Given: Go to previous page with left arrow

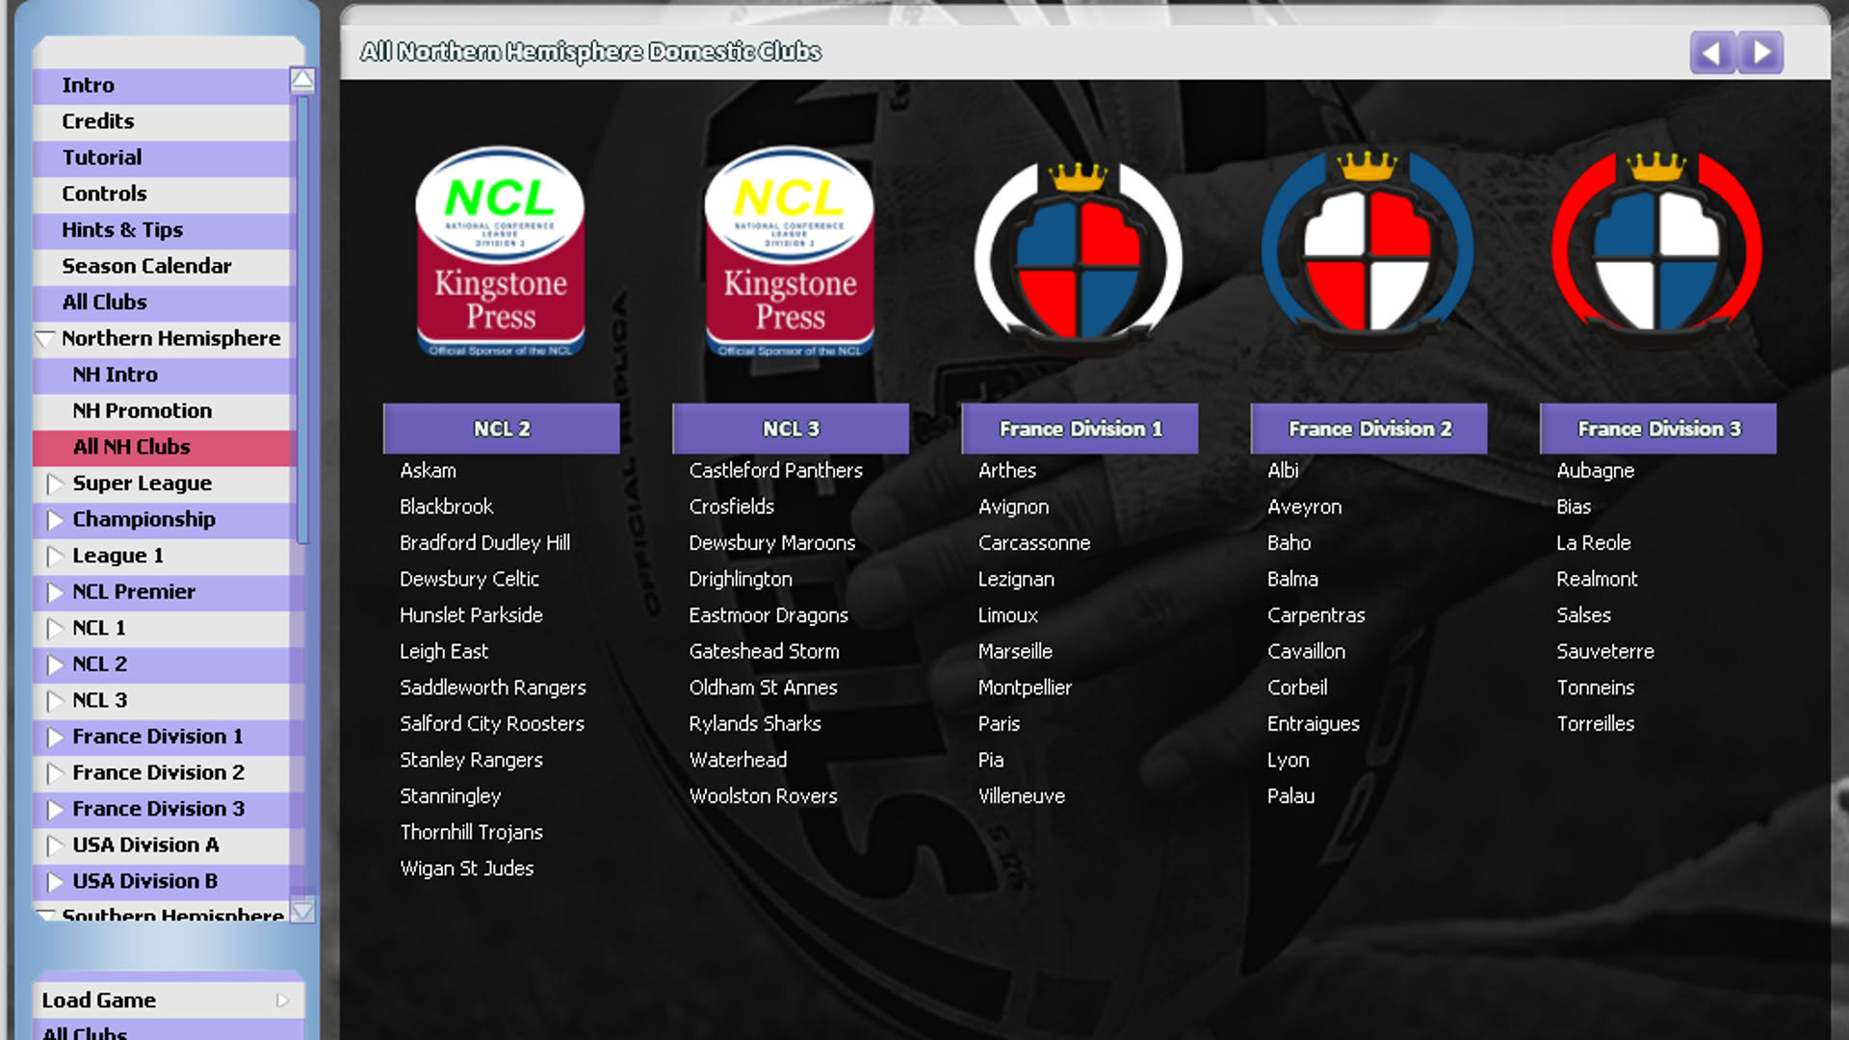Looking at the screenshot, I should click(1712, 52).
